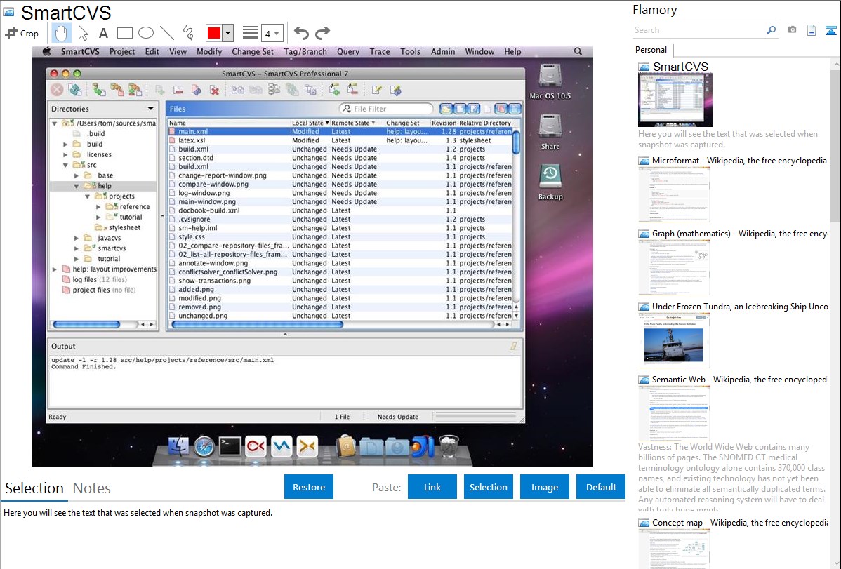Screen dimensions: 841x569
Task: Click the magnifier in Flamory search box
Action: [x=771, y=30]
